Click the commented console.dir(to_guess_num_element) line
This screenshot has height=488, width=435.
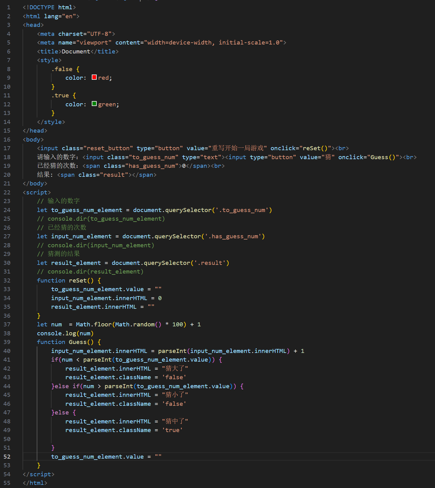(x=101, y=219)
